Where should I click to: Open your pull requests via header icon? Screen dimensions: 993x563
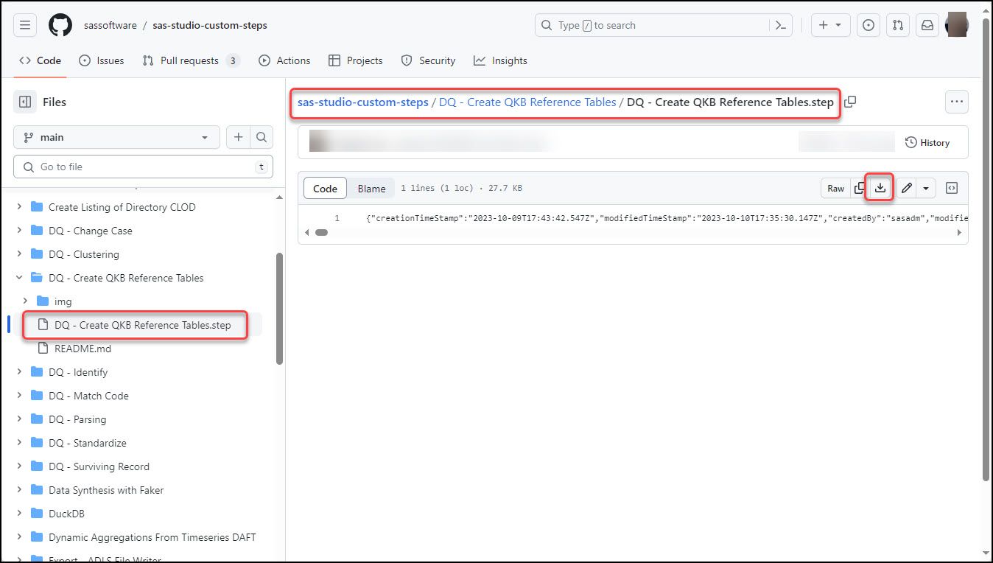click(897, 24)
